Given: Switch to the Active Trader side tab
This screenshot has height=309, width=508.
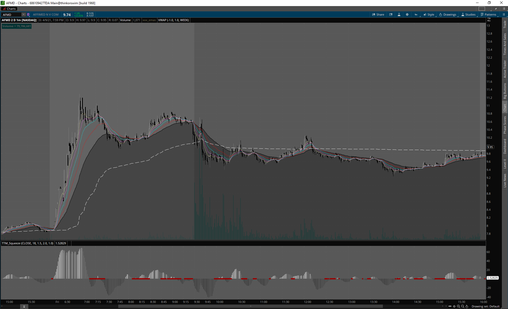Looking at the screenshot, I should 505,69.
